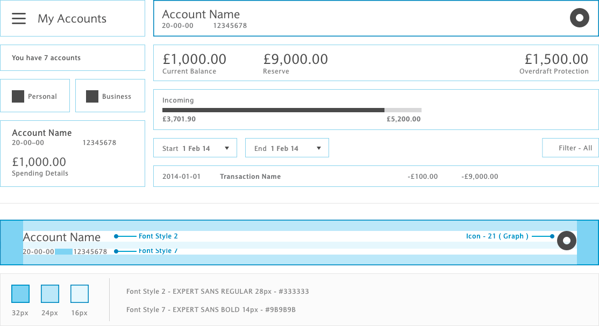Screen dimensions: 599x326
Task: Select the Business accounts filter
Action: point(110,96)
